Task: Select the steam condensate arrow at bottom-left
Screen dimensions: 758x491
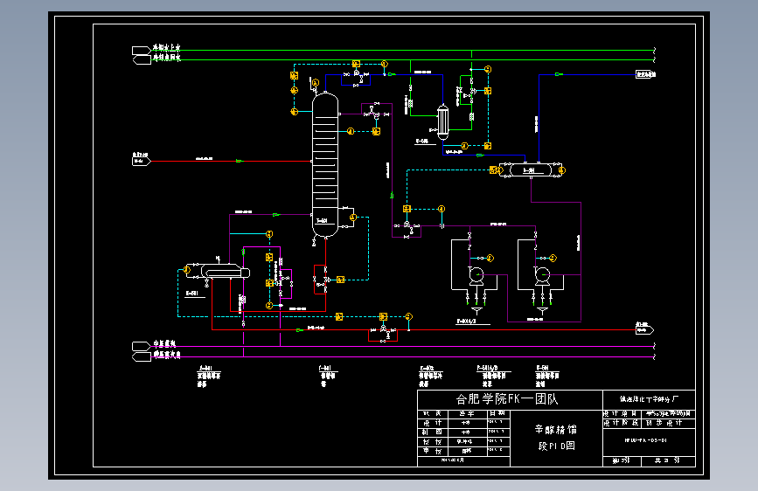Action: (x=141, y=356)
